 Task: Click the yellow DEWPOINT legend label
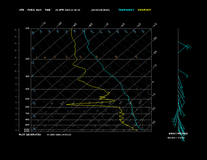(x=144, y=10)
